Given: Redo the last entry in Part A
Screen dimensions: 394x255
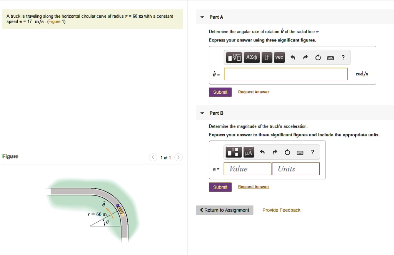Looking at the screenshot, I should tap(305, 57).
